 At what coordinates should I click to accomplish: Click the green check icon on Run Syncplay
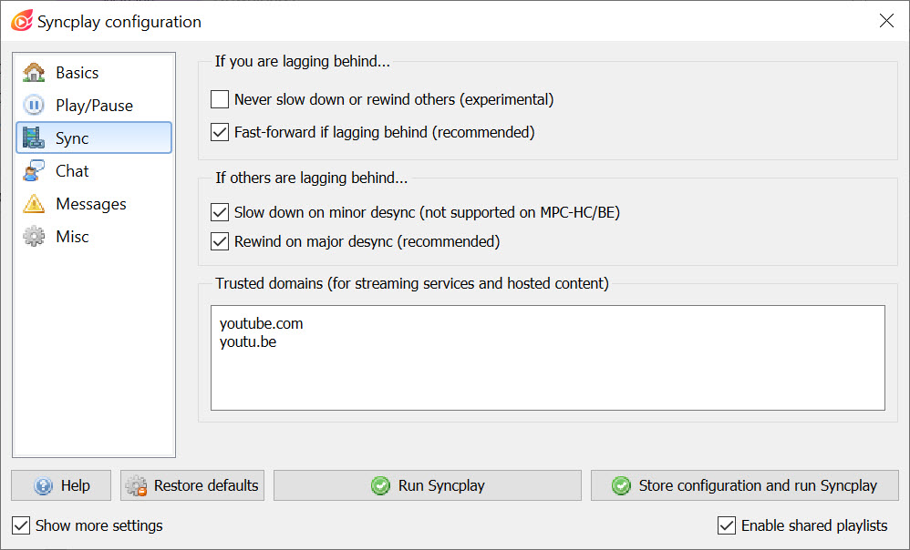[x=381, y=485]
